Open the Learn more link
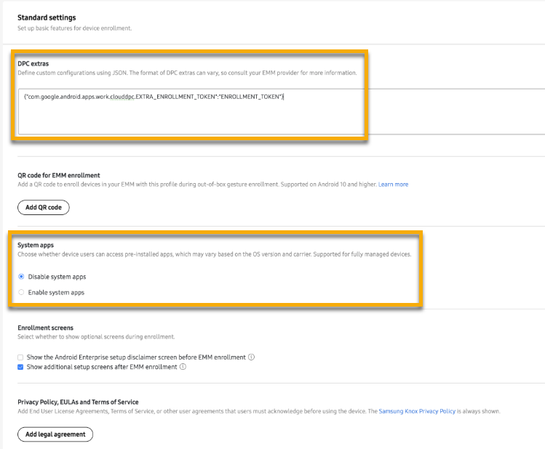This screenshot has width=545, height=449. (393, 185)
